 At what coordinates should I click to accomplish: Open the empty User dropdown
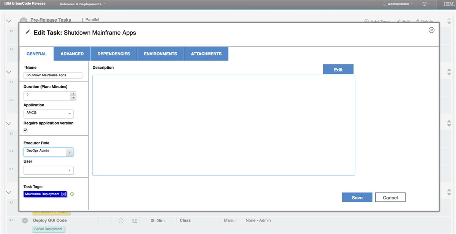pos(70,170)
